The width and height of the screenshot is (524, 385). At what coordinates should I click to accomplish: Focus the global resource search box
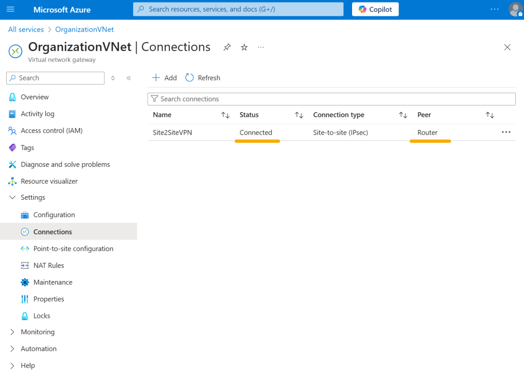point(238,9)
